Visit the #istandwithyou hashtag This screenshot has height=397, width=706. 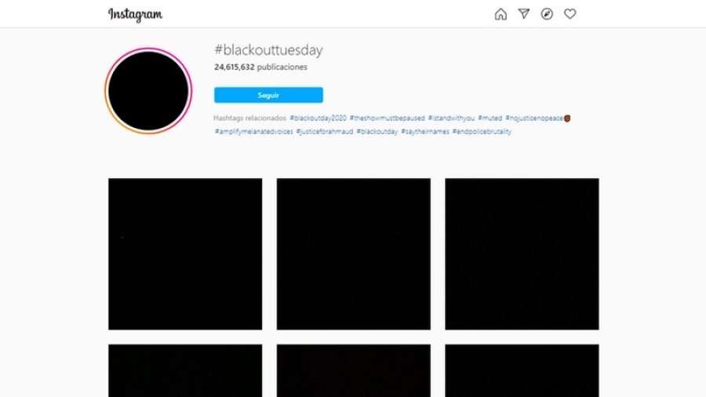point(451,118)
